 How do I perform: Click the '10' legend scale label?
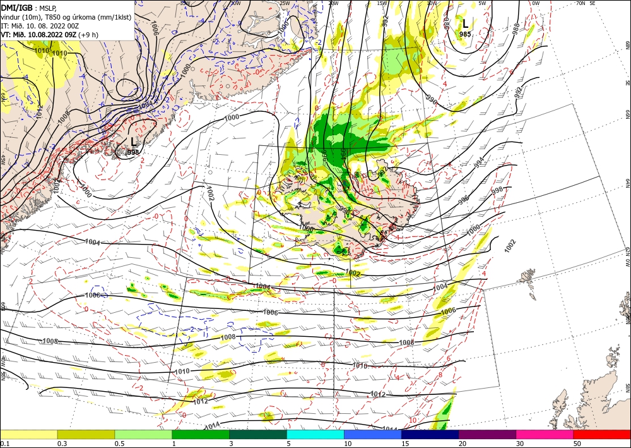pyautogui.click(x=348, y=444)
